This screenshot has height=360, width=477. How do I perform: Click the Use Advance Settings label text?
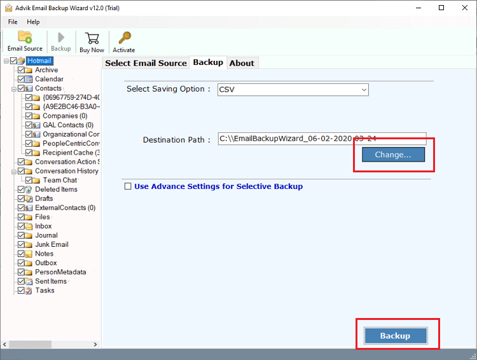[x=218, y=186]
